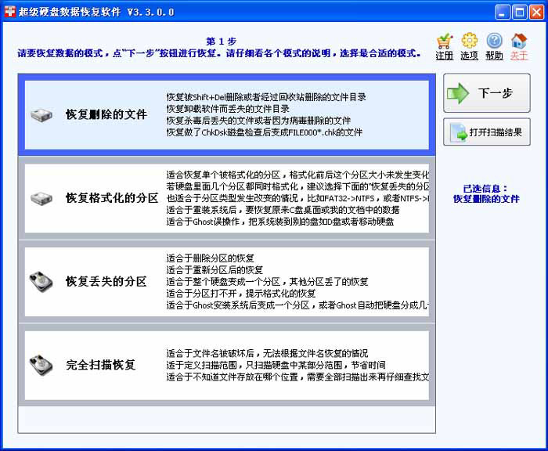Click description line mentioning ChkDsk FILE000*.chk
The width and height of the screenshot is (548, 451).
[265, 132]
